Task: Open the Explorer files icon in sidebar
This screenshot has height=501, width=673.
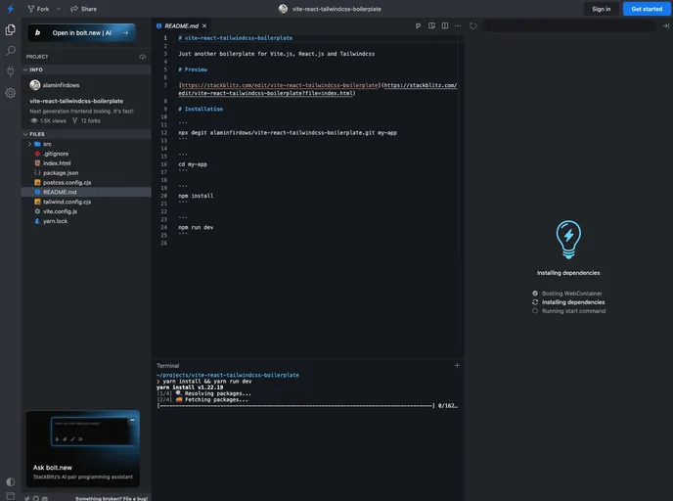Action: (x=11, y=28)
